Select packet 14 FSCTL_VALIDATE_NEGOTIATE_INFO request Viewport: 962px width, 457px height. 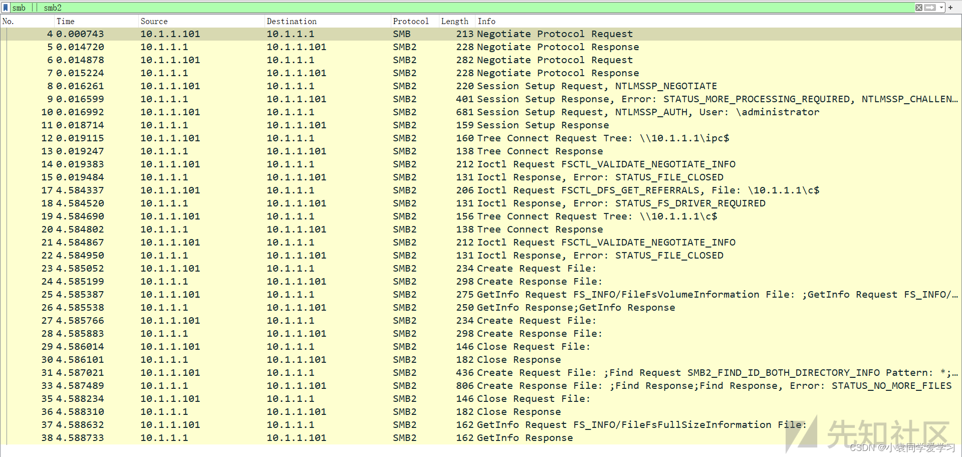click(x=481, y=164)
